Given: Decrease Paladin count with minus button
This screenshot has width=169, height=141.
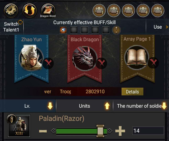Looking at the screenshot, I should coord(43,131).
